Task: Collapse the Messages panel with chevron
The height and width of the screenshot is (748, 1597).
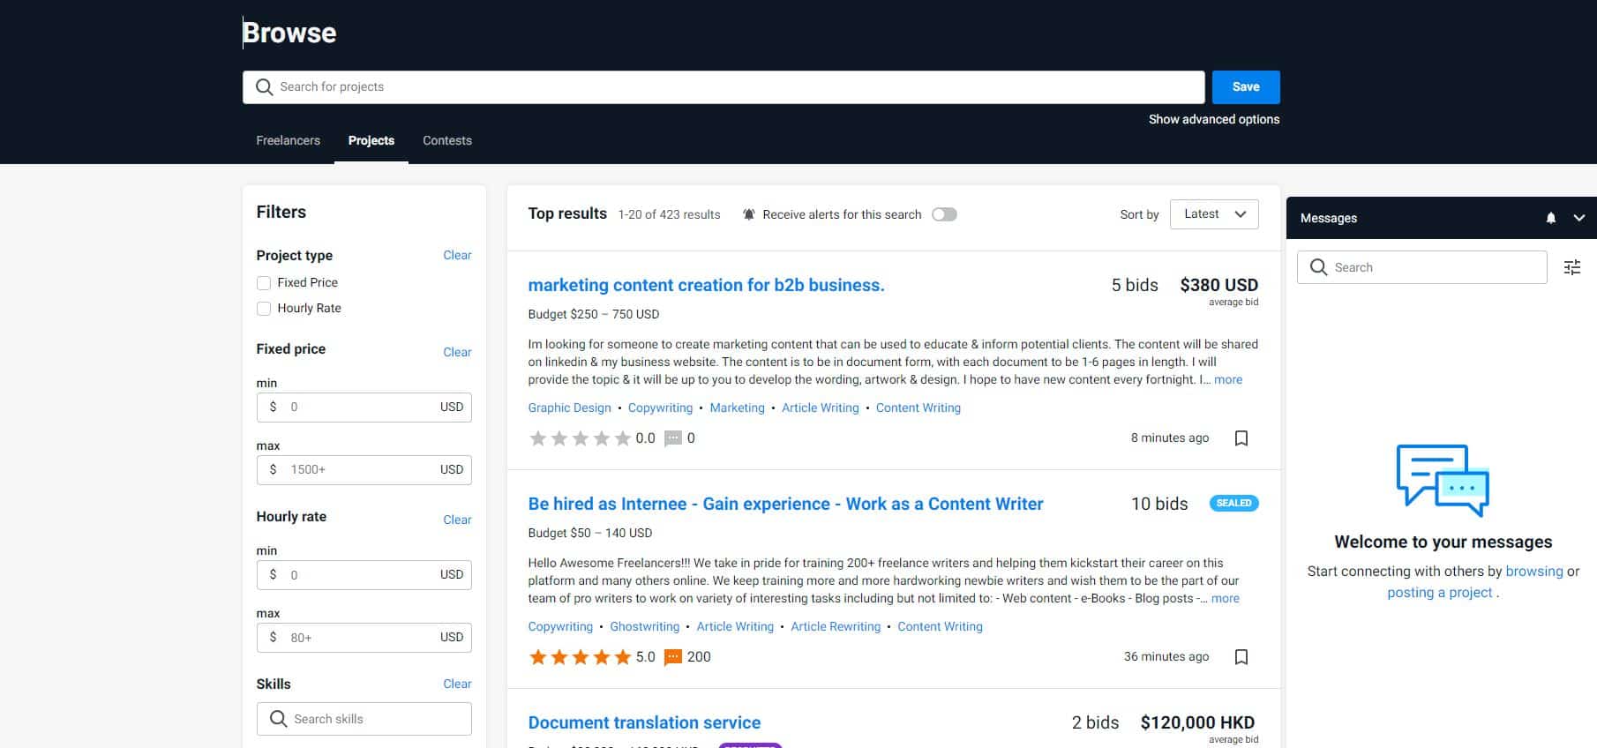Action: click(1579, 218)
